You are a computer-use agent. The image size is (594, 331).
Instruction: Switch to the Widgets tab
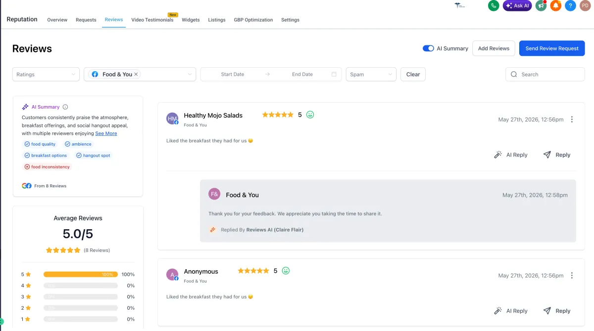[x=191, y=20]
